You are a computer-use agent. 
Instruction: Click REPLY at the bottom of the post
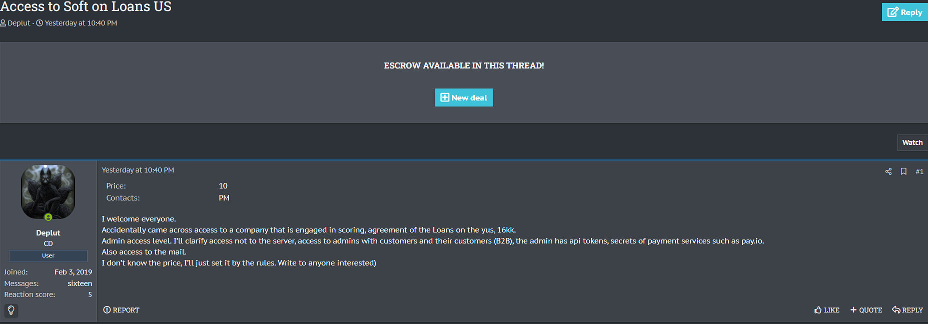907,310
